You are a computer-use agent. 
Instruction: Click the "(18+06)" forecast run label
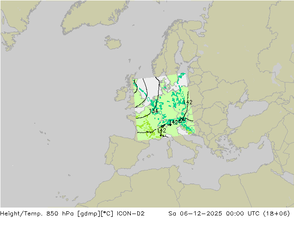pos(276,214)
